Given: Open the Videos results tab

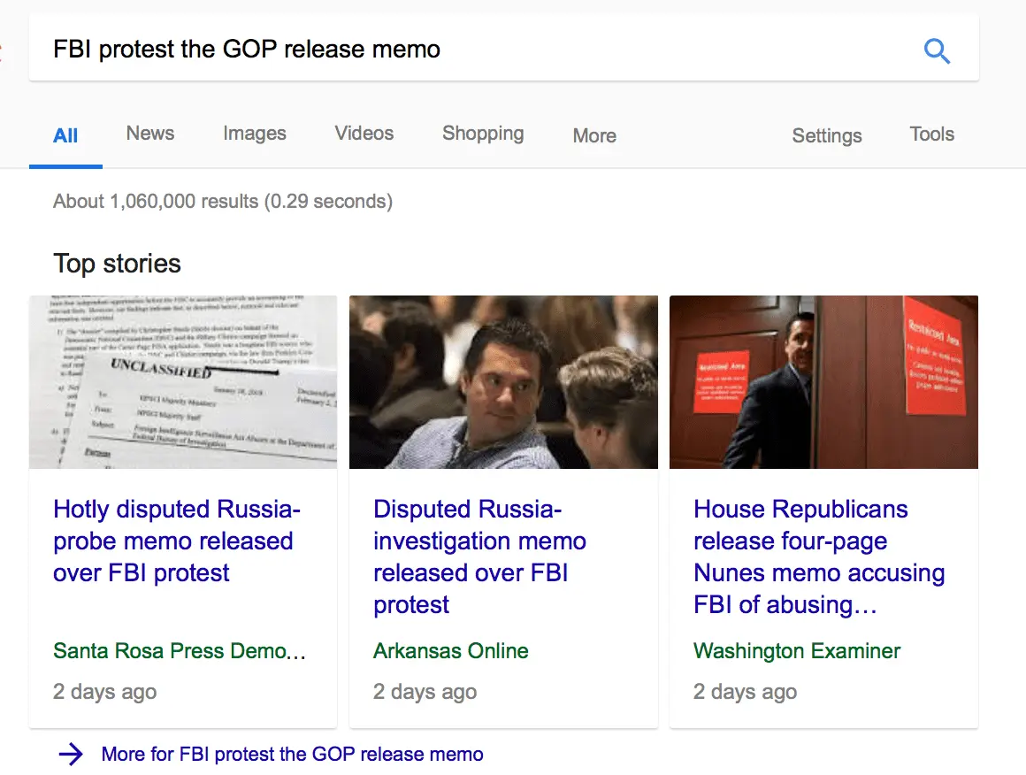Looking at the screenshot, I should [x=364, y=134].
